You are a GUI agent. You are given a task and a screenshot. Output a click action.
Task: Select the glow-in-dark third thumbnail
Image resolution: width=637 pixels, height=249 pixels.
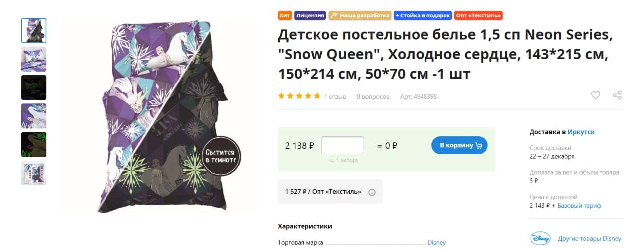pyautogui.click(x=34, y=87)
